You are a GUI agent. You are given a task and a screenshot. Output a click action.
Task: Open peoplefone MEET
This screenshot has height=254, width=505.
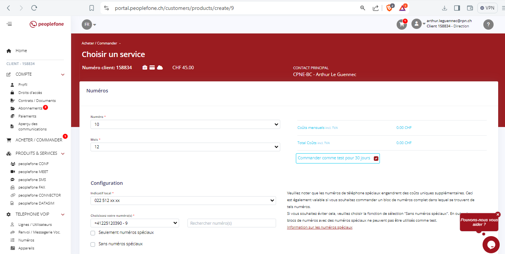[33, 172]
